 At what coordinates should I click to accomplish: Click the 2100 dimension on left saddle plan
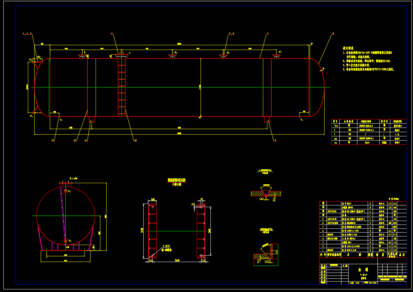[x=142, y=230]
